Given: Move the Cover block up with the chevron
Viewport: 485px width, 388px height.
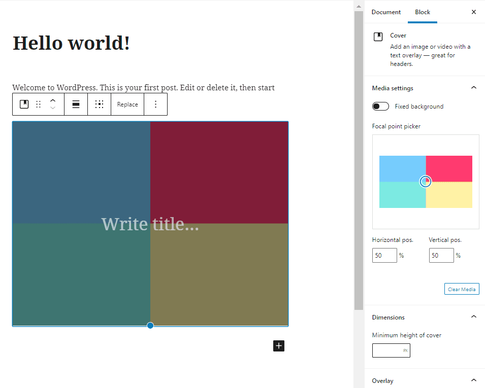Looking at the screenshot, I should (53, 100).
